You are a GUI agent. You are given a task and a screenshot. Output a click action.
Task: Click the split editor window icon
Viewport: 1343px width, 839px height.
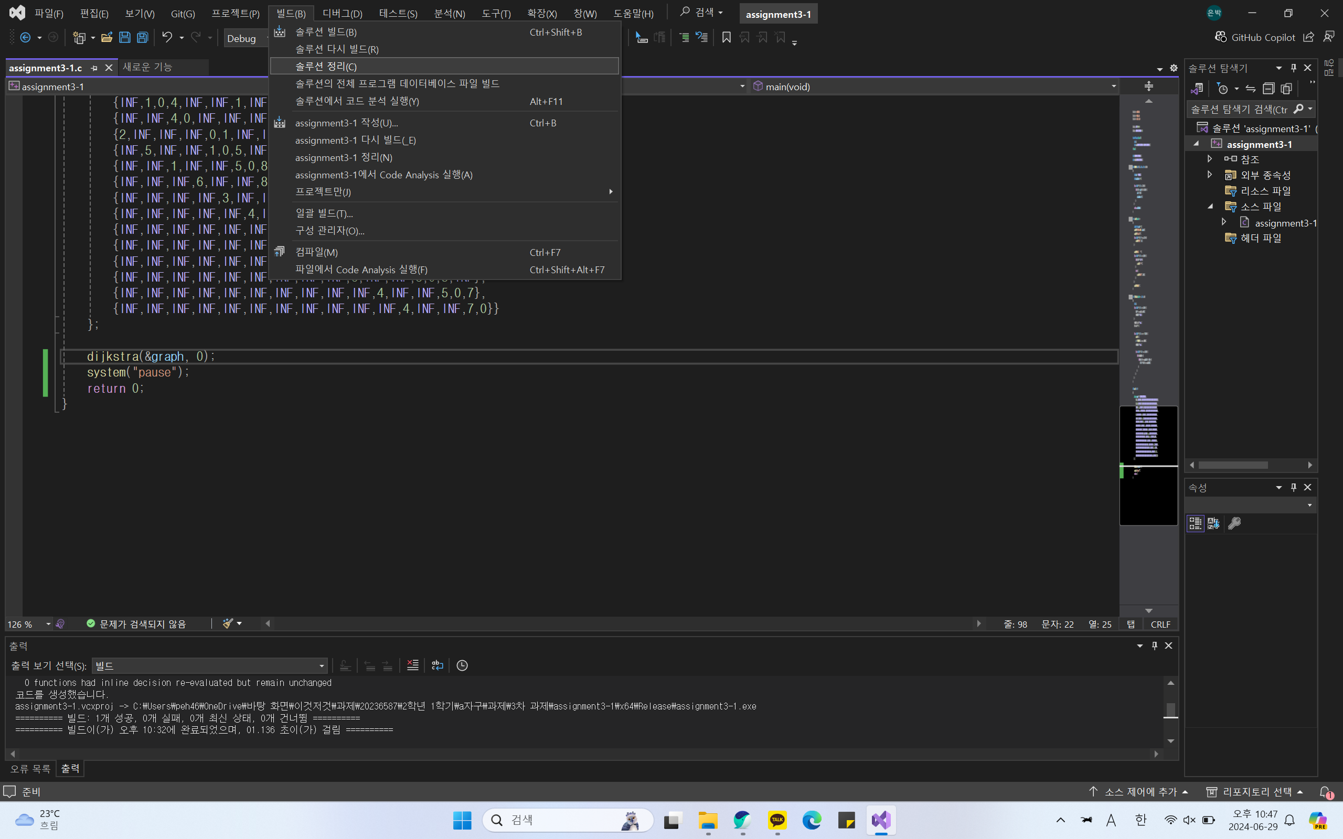(x=1149, y=86)
